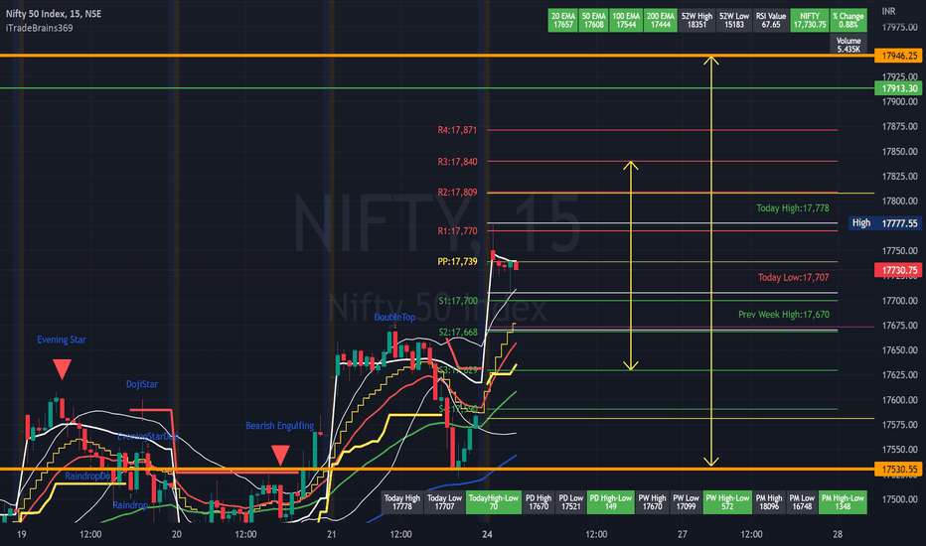Click the INR currency label
This screenshot has width=926, height=546.
(888, 11)
